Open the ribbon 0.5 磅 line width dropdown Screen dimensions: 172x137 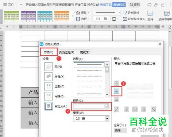coord(101,19)
